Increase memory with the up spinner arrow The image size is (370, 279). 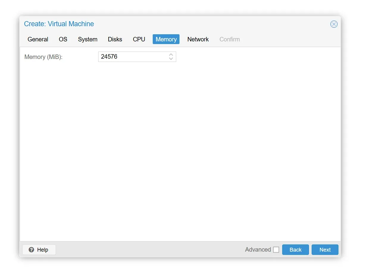pyautogui.click(x=171, y=54)
